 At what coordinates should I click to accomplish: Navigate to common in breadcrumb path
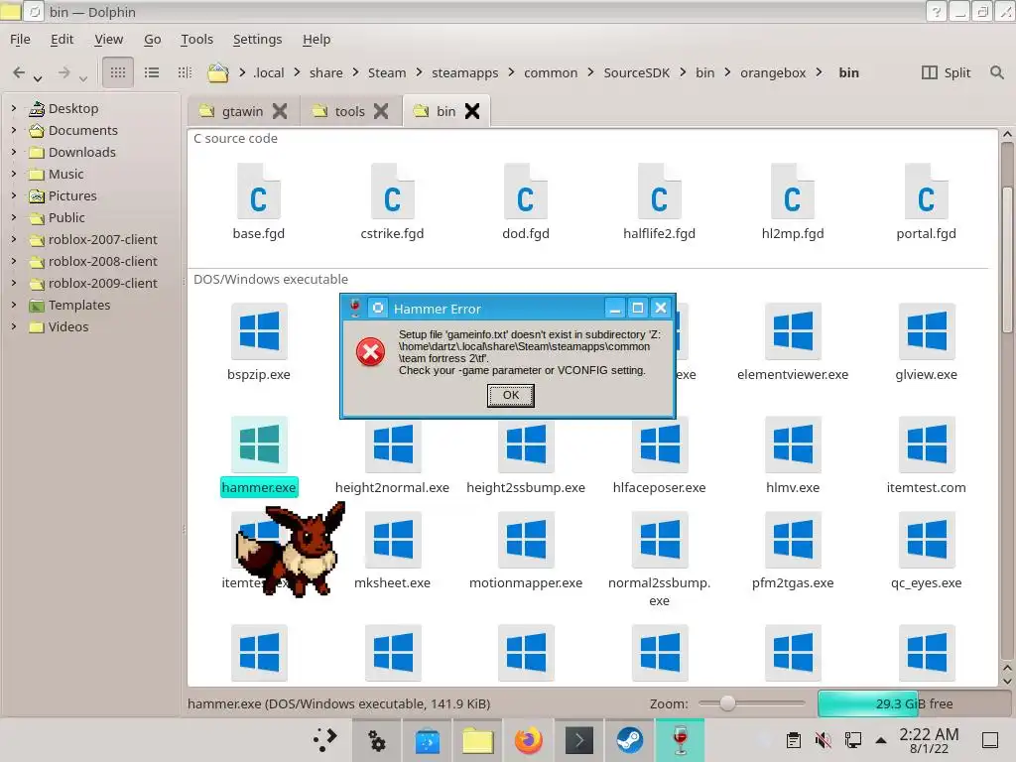pyautogui.click(x=550, y=72)
